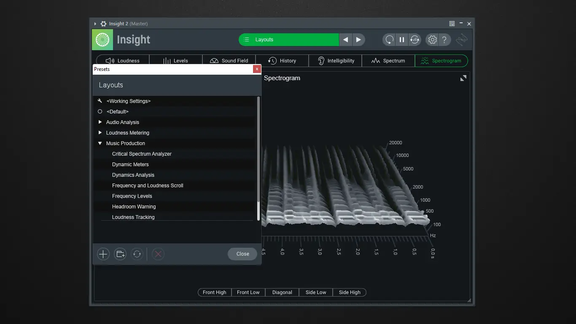Go to next layout preset arrow

click(x=358, y=40)
